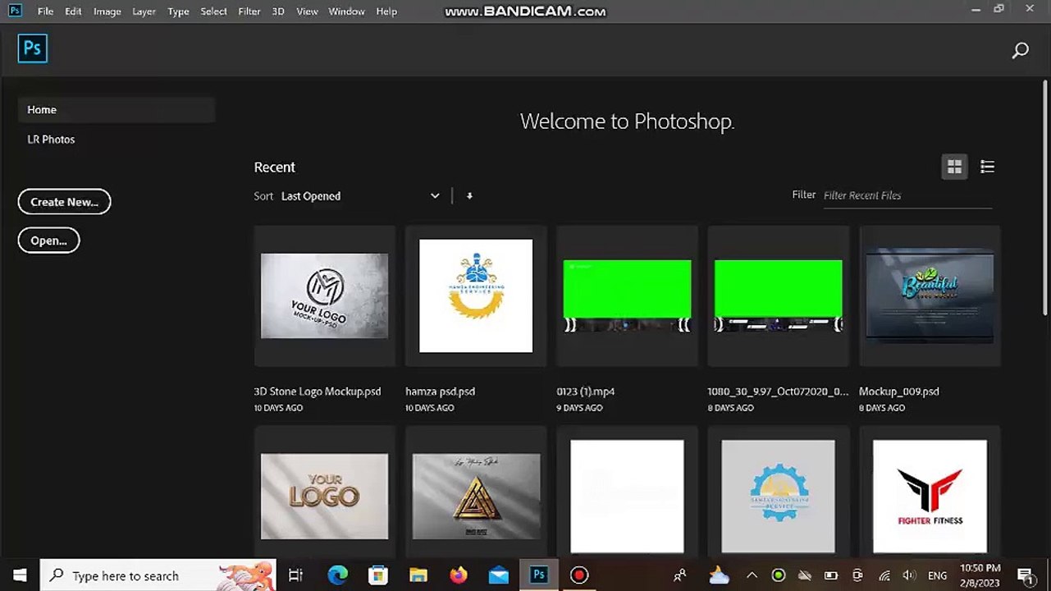The width and height of the screenshot is (1051, 591).
Task: Click the ENG language indicator
Action: click(938, 575)
